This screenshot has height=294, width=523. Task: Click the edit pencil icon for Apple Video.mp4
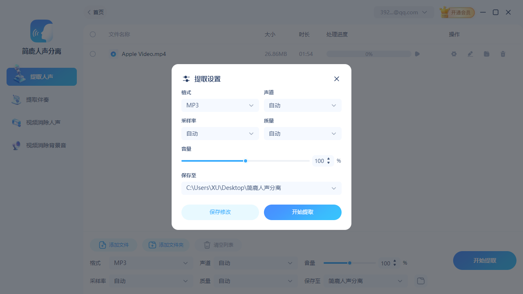point(470,54)
